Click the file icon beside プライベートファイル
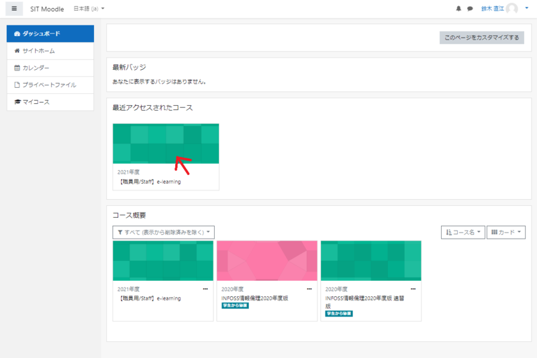The width and height of the screenshot is (537, 358). (x=17, y=84)
